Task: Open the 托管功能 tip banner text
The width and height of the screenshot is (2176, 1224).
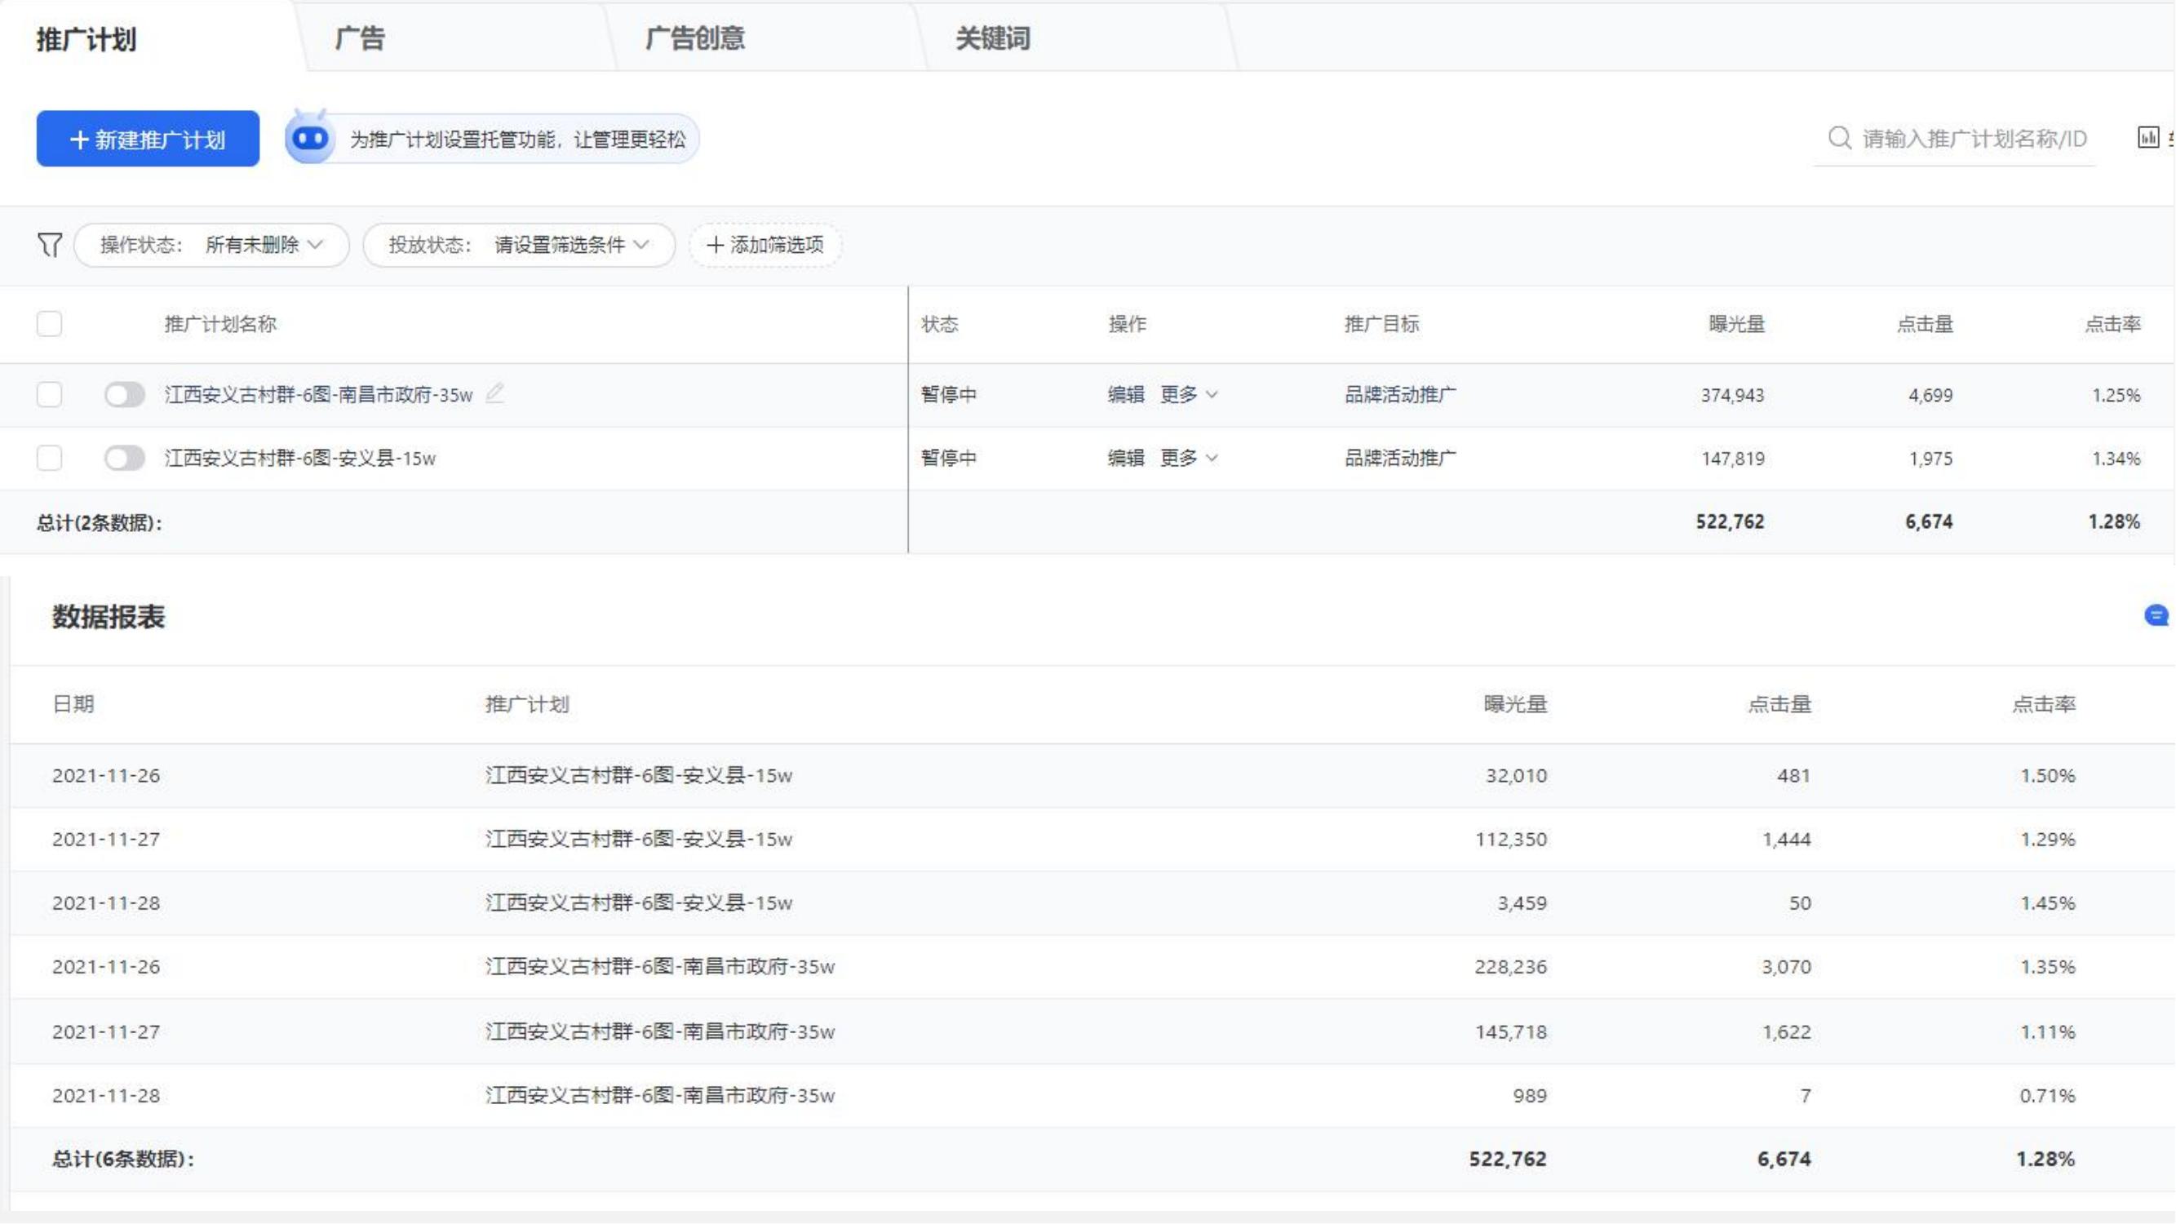Action: coord(518,140)
